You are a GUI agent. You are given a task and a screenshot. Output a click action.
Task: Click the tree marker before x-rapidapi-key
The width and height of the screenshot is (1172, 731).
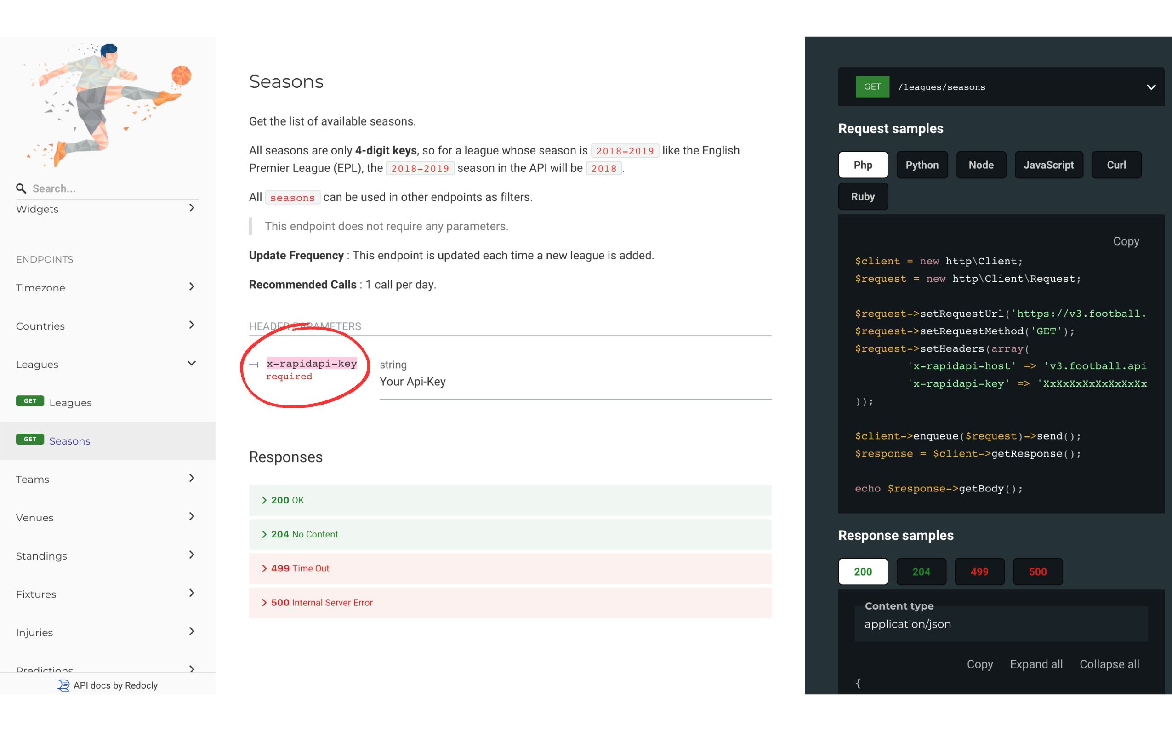(x=254, y=365)
